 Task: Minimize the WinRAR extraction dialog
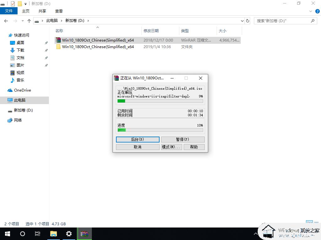pyautogui.click(x=172, y=78)
